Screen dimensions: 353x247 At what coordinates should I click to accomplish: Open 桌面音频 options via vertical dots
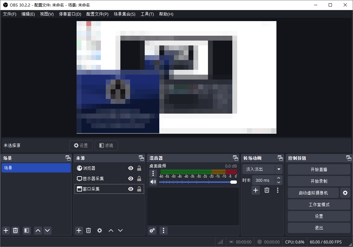[153, 173]
